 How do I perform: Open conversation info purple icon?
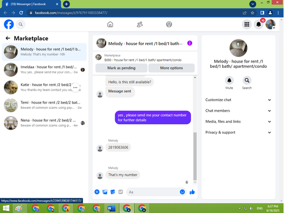click(190, 43)
